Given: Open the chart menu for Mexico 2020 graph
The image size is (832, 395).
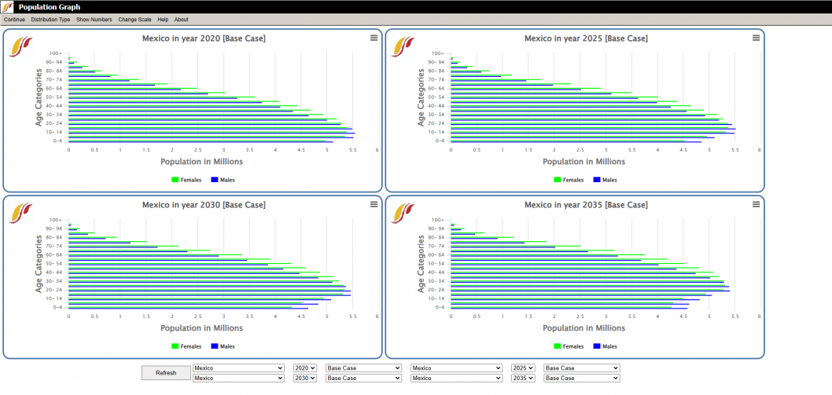Looking at the screenshot, I should [x=374, y=38].
